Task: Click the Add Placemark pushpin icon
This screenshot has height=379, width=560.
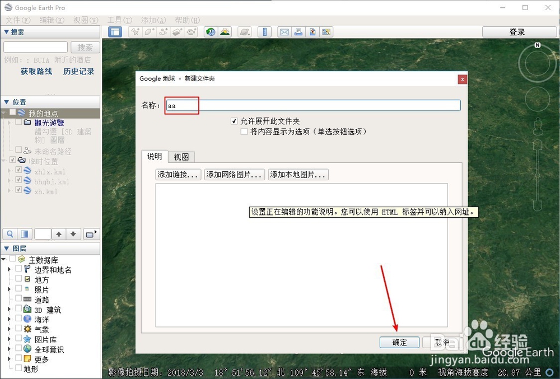Action: tap(135, 32)
